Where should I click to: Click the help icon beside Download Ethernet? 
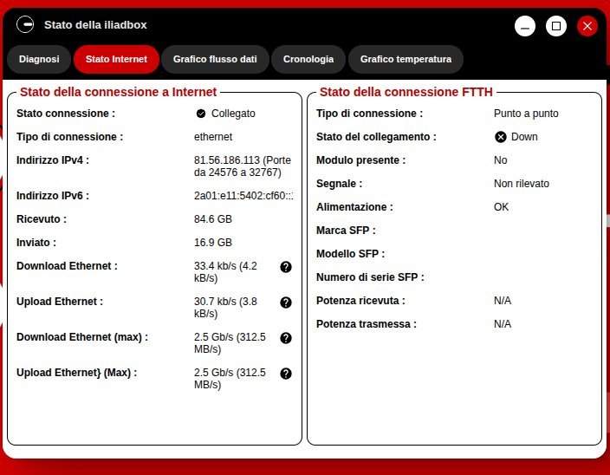[286, 267]
